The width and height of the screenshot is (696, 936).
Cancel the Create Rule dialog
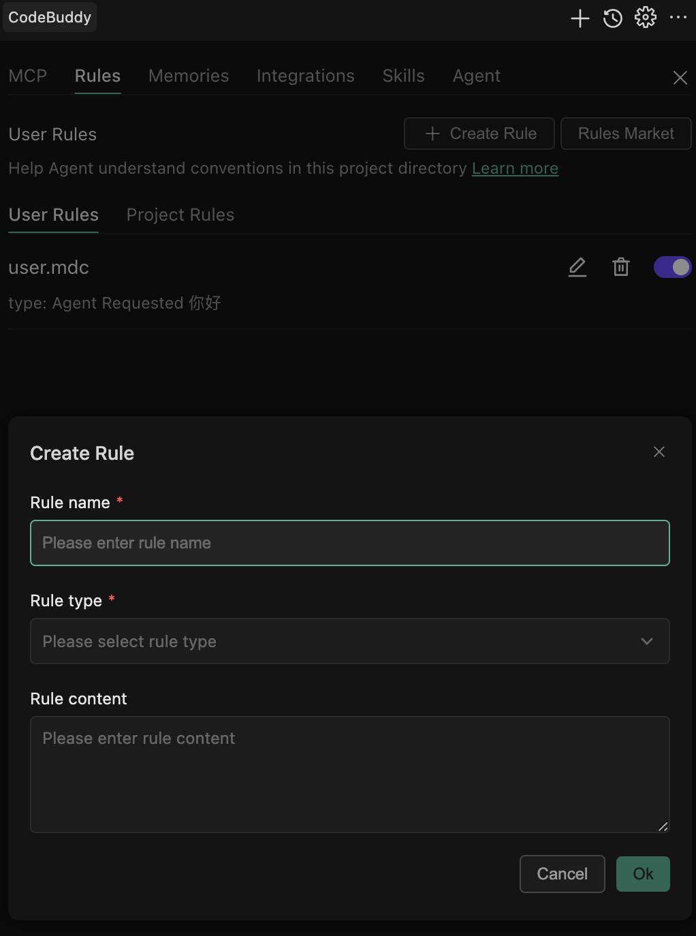coord(562,874)
